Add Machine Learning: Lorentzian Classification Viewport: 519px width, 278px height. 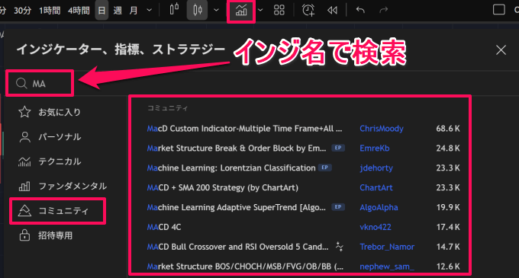[231, 168]
